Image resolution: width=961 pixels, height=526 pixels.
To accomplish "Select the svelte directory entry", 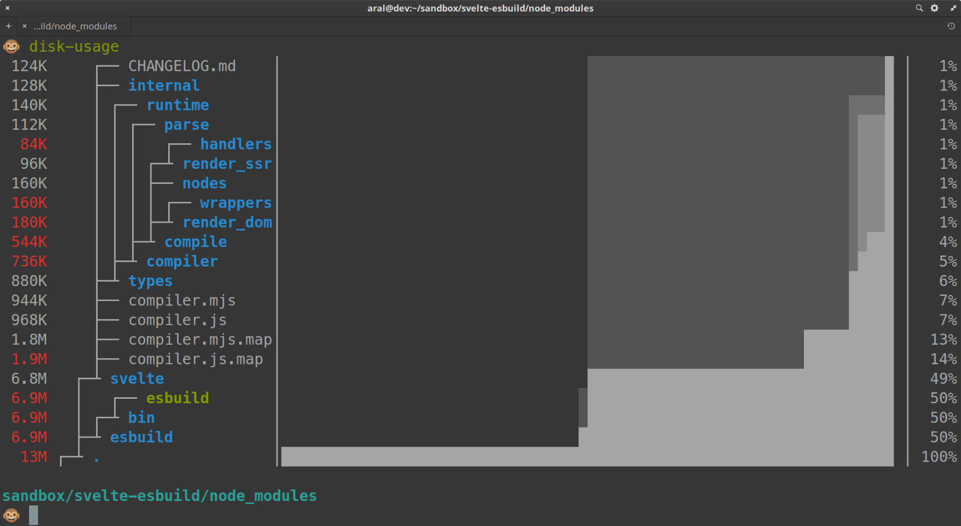I will [137, 379].
